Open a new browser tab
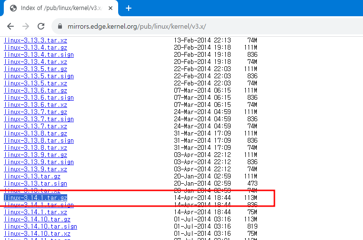The image size is (363, 240). (129, 8)
